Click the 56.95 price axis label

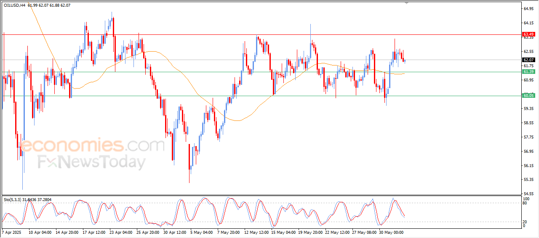528,151
